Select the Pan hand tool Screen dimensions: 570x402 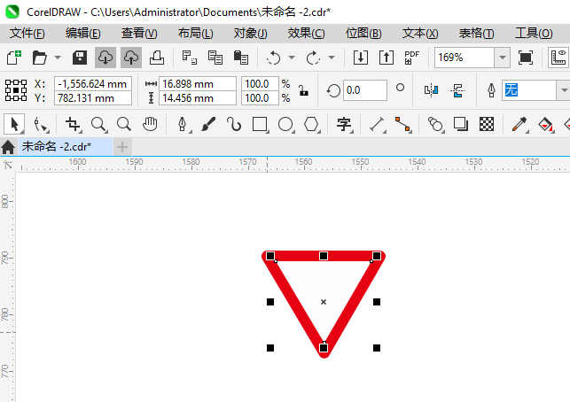150,124
